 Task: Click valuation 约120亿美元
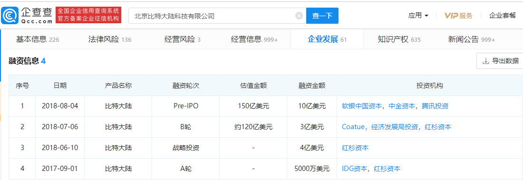pyautogui.click(x=253, y=127)
